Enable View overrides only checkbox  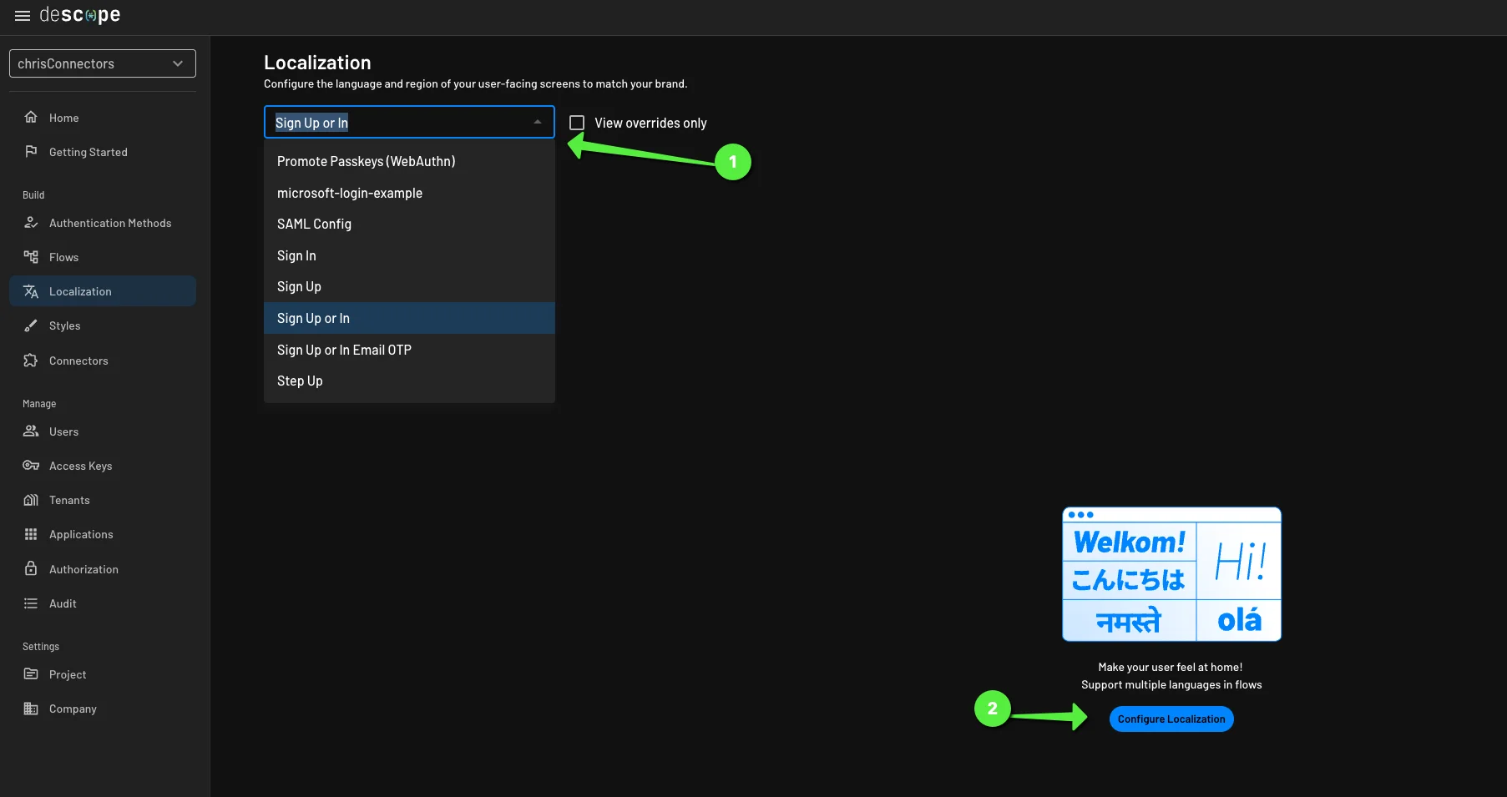(x=577, y=123)
